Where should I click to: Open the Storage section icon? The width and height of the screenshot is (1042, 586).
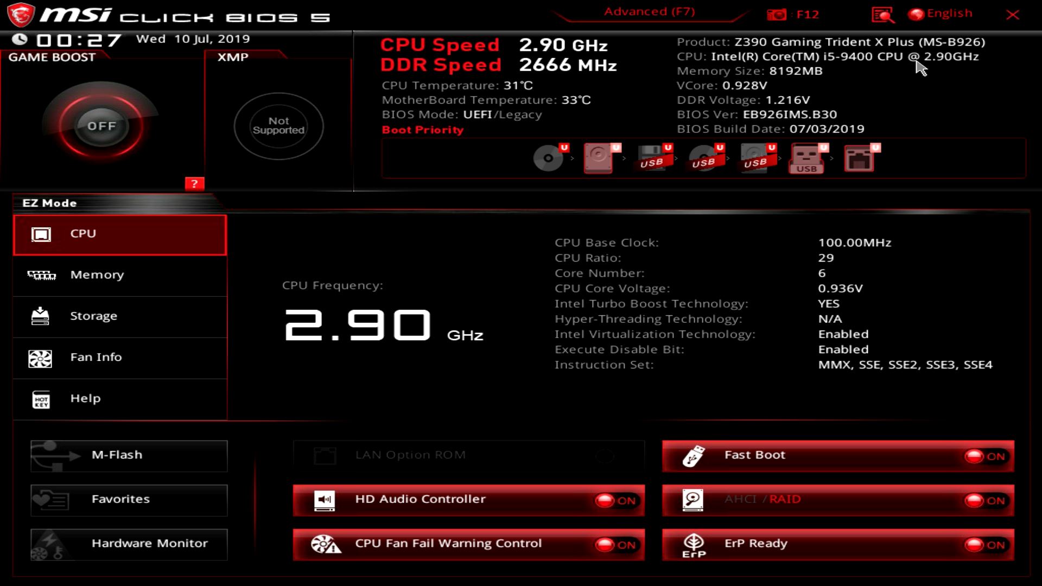pyautogui.click(x=40, y=317)
